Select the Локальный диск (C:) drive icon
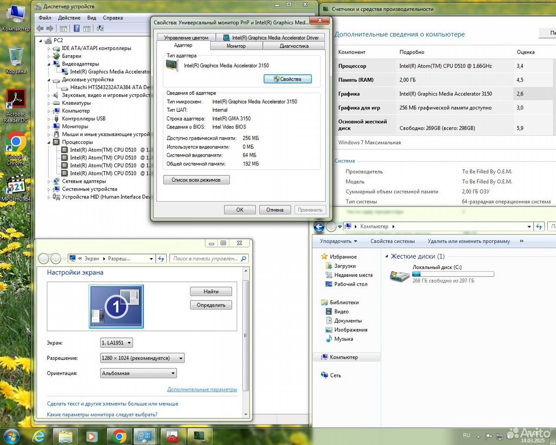The height and width of the screenshot is (445, 556). (399, 275)
